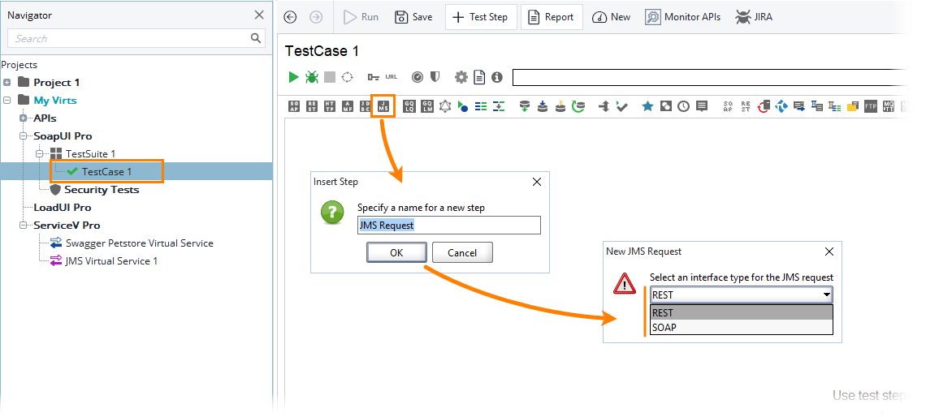Click the speech bubble message icon
Image resolution: width=926 pixels, height=417 pixels.
click(x=702, y=106)
